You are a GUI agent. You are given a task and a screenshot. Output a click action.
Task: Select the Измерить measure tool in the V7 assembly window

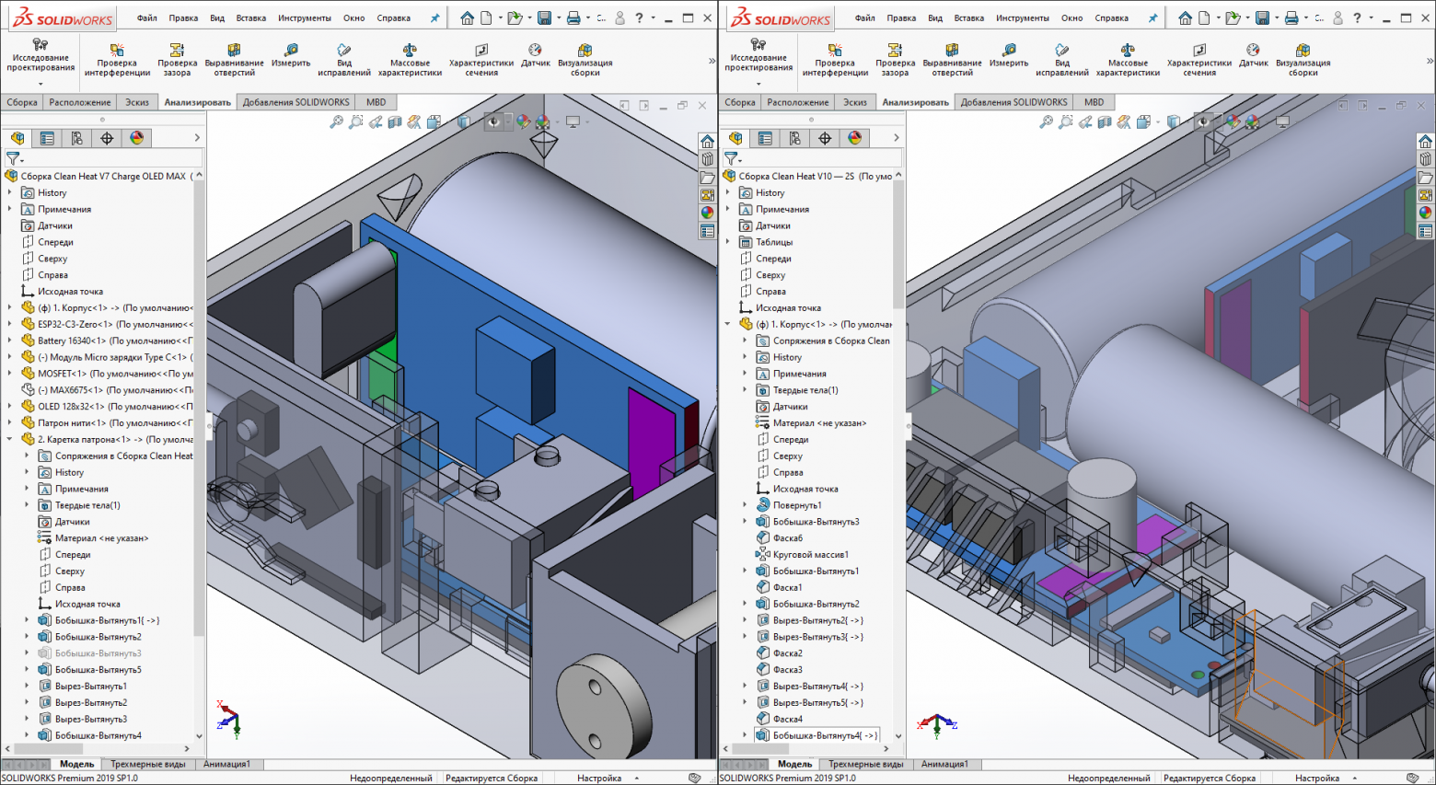click(291, 55)
